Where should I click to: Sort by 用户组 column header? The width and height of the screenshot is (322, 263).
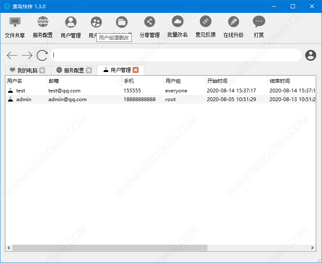click(185, 81)
